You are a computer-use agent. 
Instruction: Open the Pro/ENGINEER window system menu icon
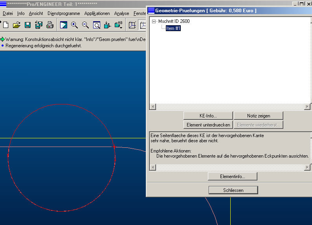coord(3,4)
